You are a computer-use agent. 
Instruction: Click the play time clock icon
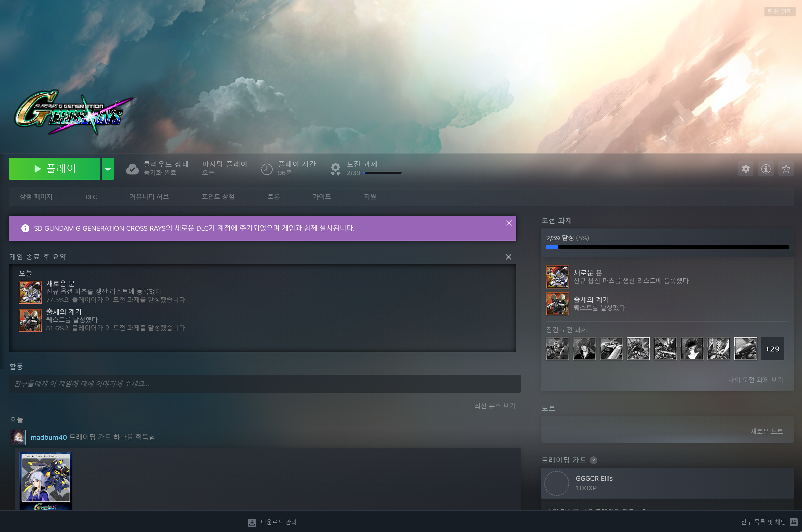click(x=267, y=169)
